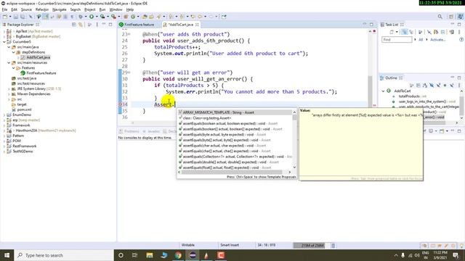This screenshot has height=261, width=465.
Task: Click the Java perspective icon
Action: (460, 17)
